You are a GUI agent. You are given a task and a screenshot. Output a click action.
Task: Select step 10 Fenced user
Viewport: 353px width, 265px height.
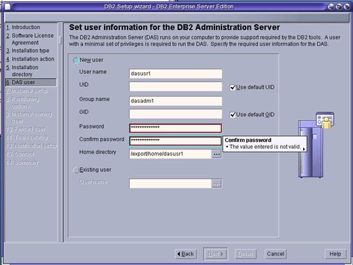[x=26, y=129]
